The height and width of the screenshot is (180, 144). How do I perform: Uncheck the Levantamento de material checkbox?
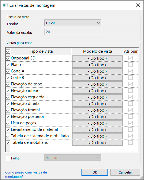pyautogui.click(x=8, y=130)
